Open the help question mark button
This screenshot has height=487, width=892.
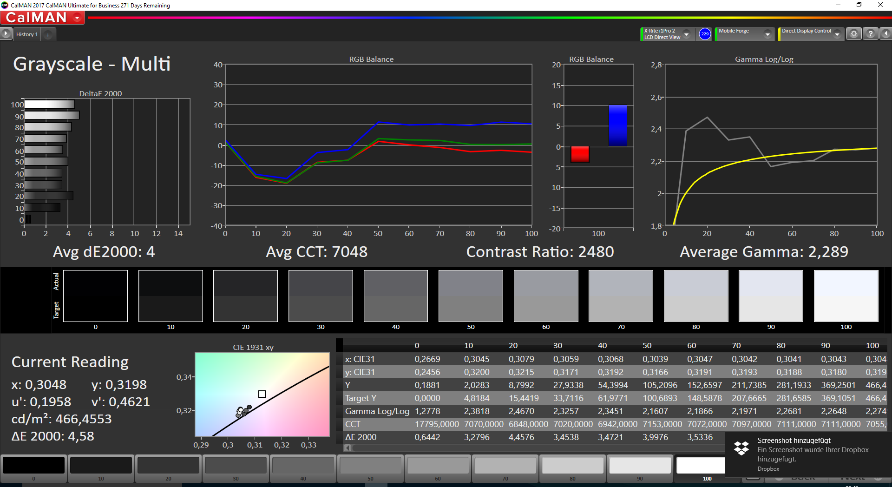coord(871,34)
